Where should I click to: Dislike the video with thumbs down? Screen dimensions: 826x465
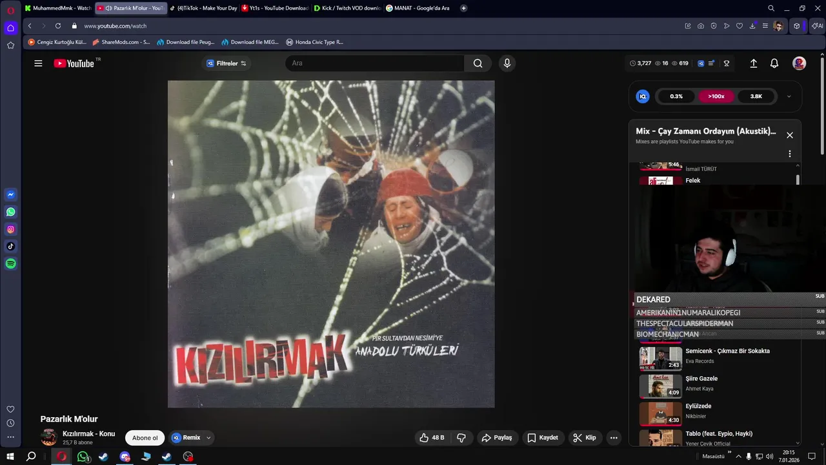point(461,438)
